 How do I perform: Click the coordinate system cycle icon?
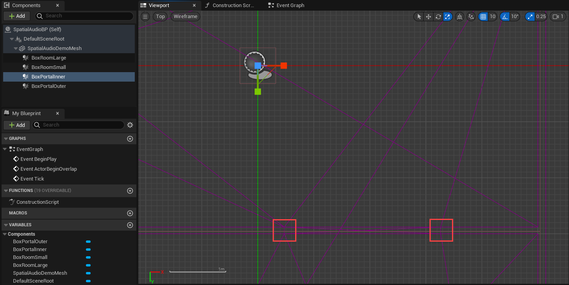coord(459,17)
